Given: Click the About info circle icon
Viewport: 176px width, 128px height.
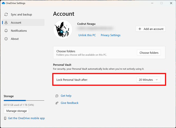Looking at the screenshot, I should coord(6,39).
